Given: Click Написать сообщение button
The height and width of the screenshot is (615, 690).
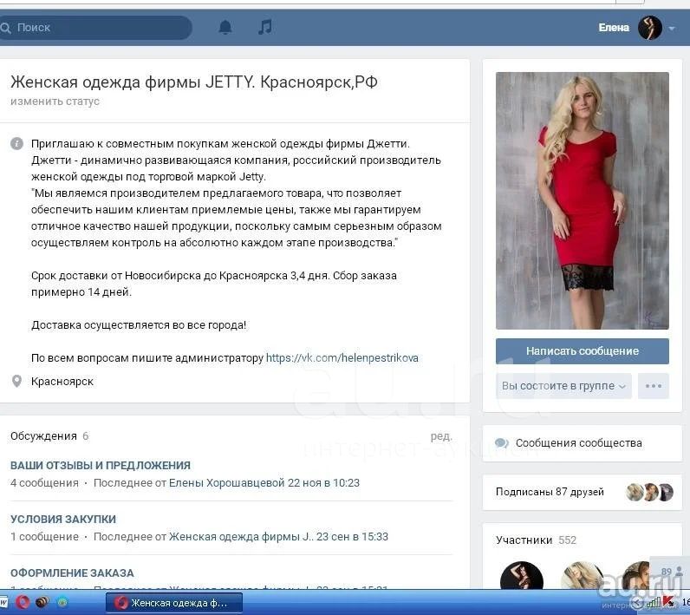Looking at the screenshot, I should pos(583,350).
